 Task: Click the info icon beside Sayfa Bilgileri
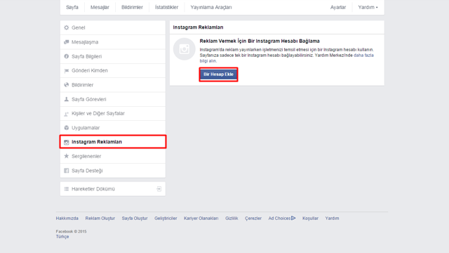(x=67, y=56)
